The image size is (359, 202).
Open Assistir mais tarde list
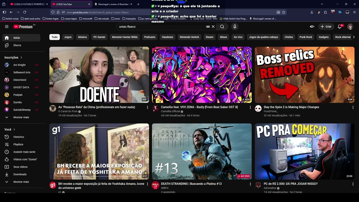tap(21, 152)
